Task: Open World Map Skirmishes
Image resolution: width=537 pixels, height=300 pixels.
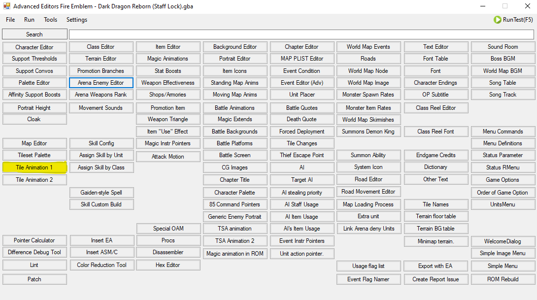Action: 369,120
